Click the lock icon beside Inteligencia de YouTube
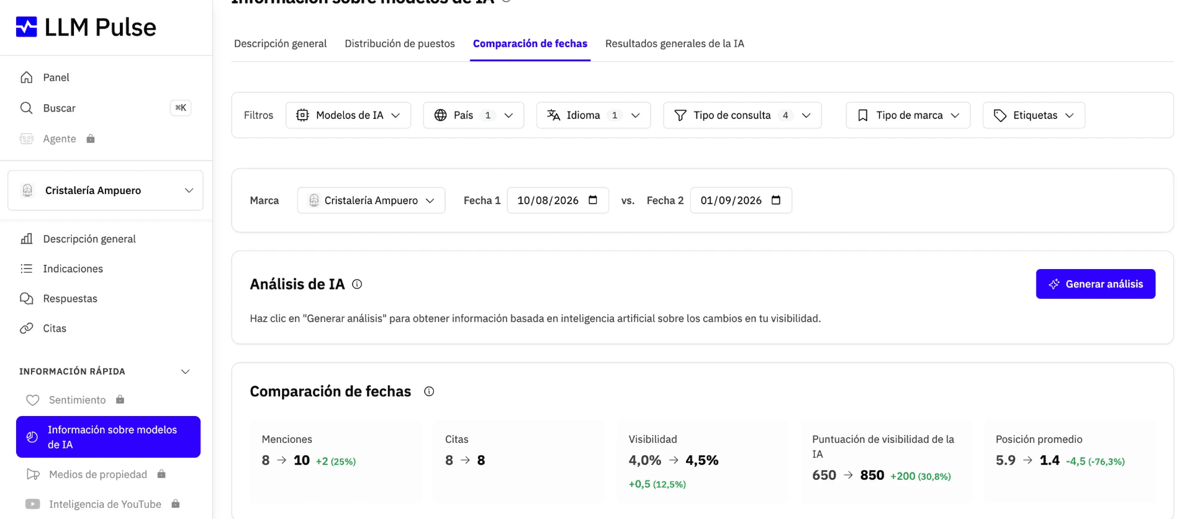 [x=176, y=503]
